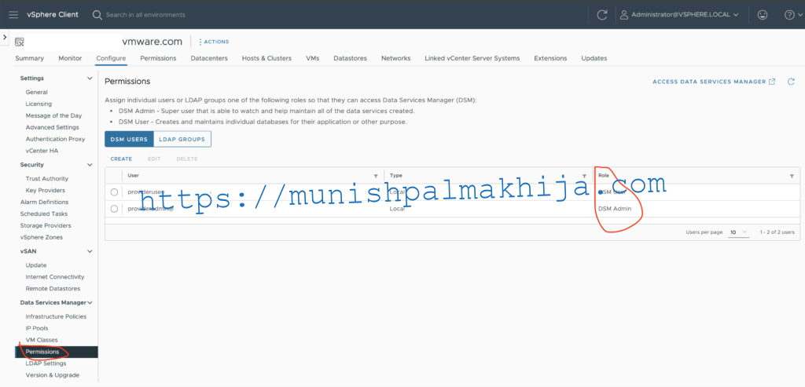Select the Configure tab
Screen dimensions: 805x387
click(x=111, y=58)
